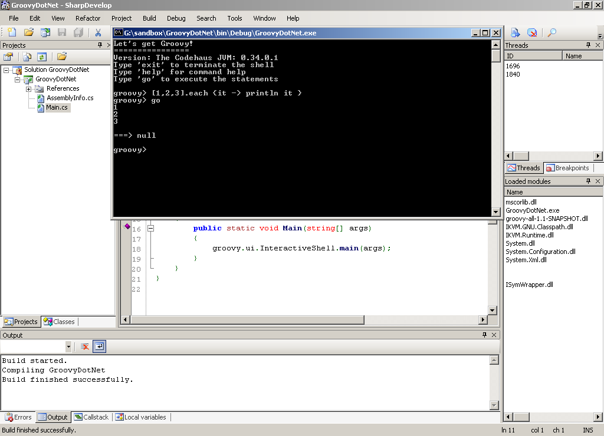Open the toolbar overflow options arrow

pyautogui.click(x=600, y=36)
